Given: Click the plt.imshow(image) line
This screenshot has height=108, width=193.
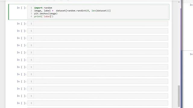Looking at the screenshot, I should [46, 13].
